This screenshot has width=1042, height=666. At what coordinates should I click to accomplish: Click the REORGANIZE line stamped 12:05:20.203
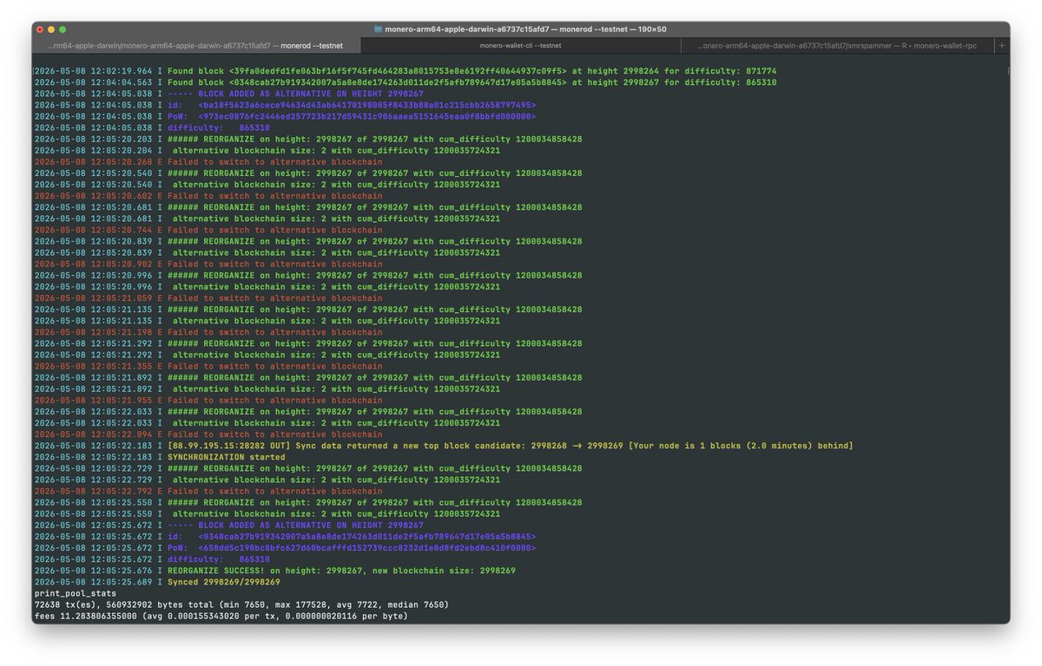click(x=308, y=139)
